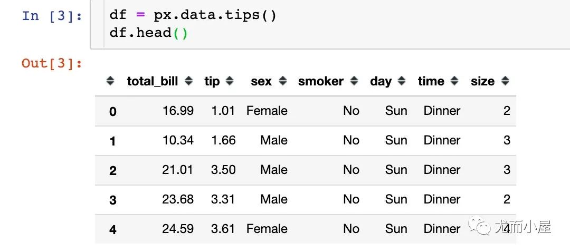Click the smoker header label

coord(320,81)
